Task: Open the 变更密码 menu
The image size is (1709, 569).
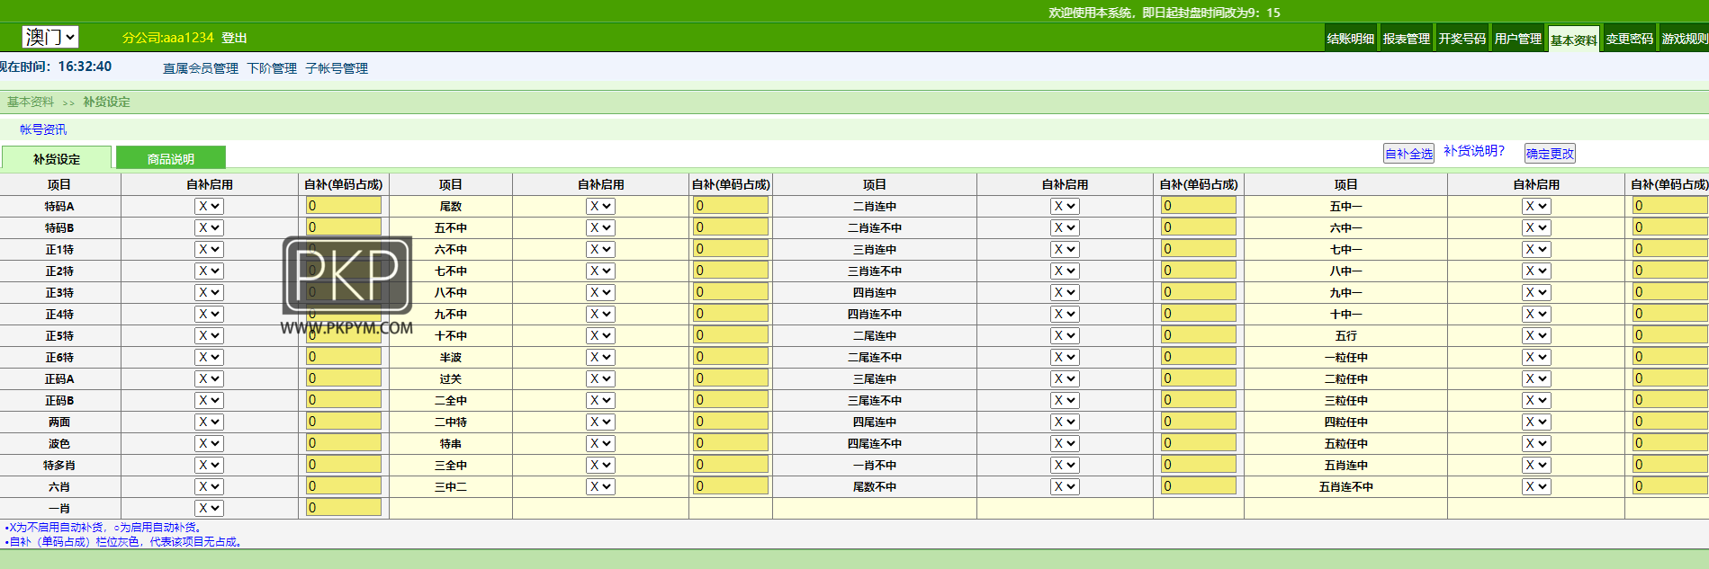Action: click(1629, 39)
